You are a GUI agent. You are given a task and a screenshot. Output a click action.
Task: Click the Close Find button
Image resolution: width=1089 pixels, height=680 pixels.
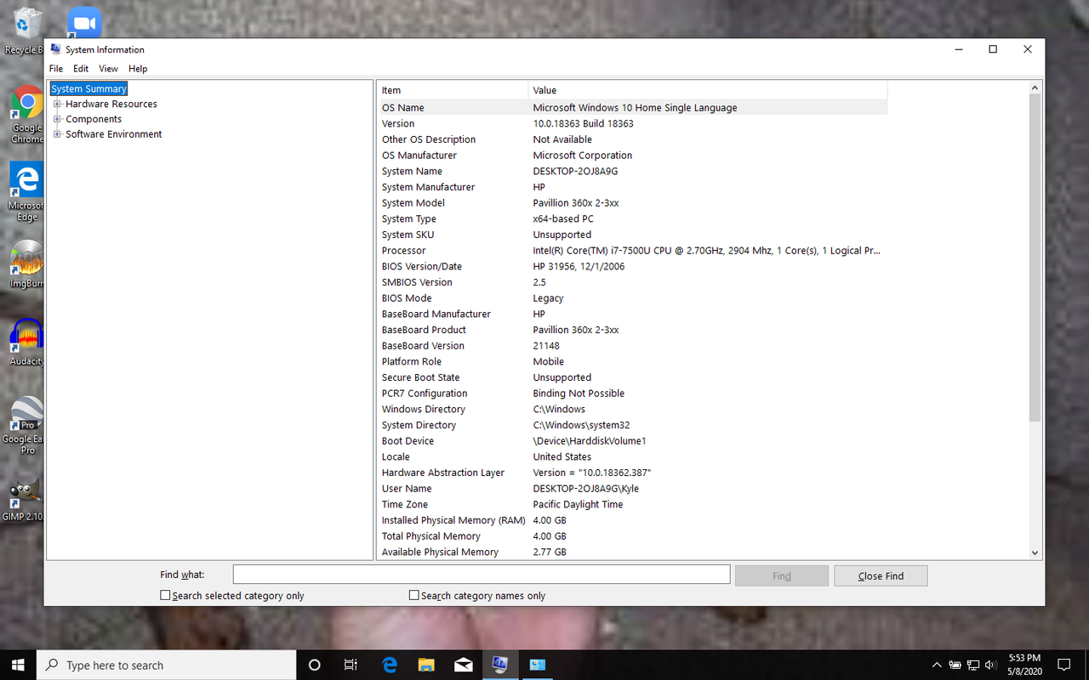click(x=881, y=575)
